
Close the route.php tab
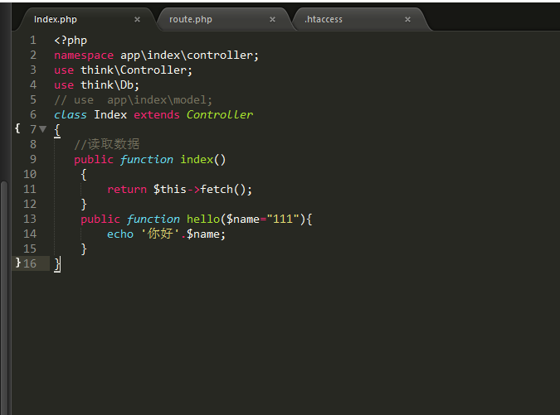tap(272, 19)
